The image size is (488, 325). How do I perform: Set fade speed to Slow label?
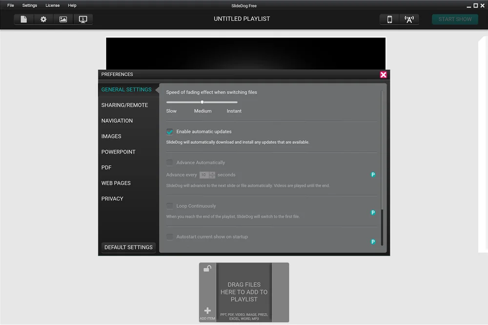click(171, 111)
